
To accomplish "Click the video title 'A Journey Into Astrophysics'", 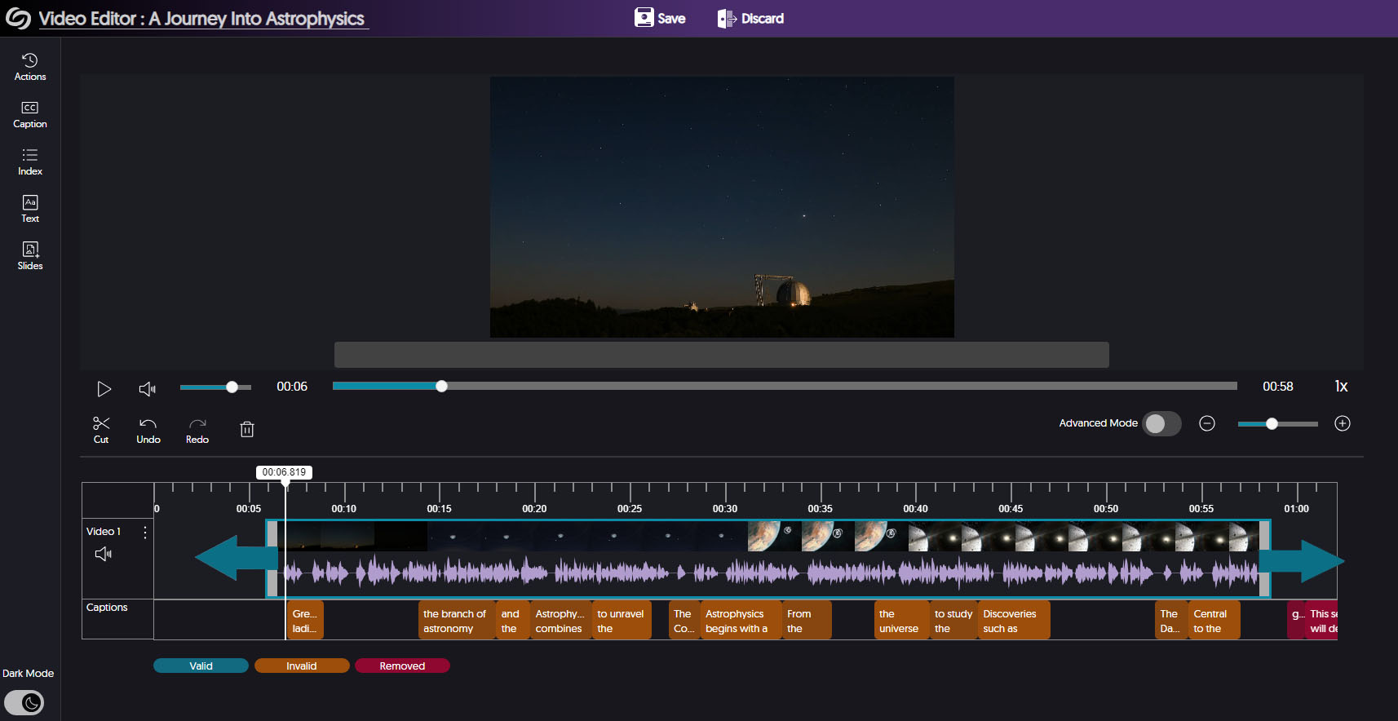I will 257,19.
